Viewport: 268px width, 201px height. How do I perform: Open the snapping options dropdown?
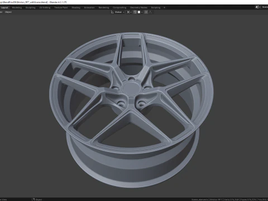click(140, 12)
